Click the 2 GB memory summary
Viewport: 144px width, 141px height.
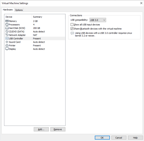coord(35,21)
